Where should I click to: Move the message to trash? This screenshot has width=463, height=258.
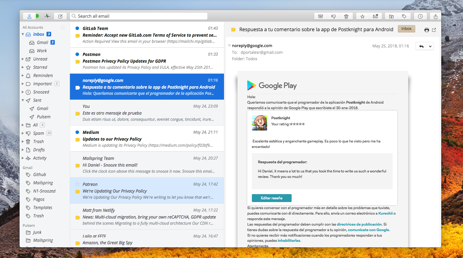pos(346,17)
